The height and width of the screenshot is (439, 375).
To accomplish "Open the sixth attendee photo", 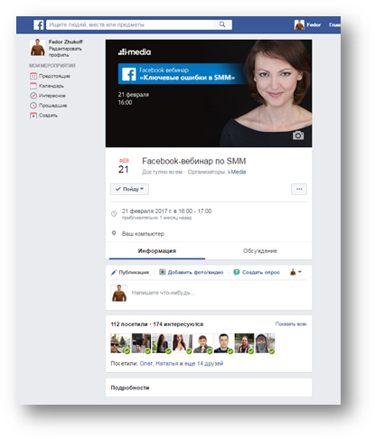I will [x=223, y=343].
